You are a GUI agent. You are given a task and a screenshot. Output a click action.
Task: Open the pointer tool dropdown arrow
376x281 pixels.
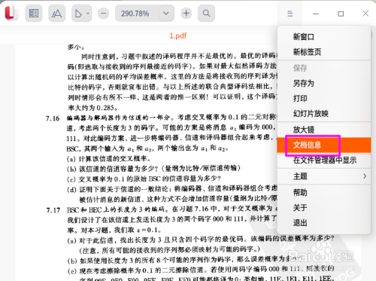coord(88,13)
